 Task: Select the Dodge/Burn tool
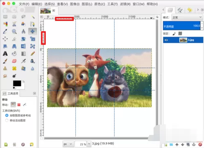pos(14,76)
